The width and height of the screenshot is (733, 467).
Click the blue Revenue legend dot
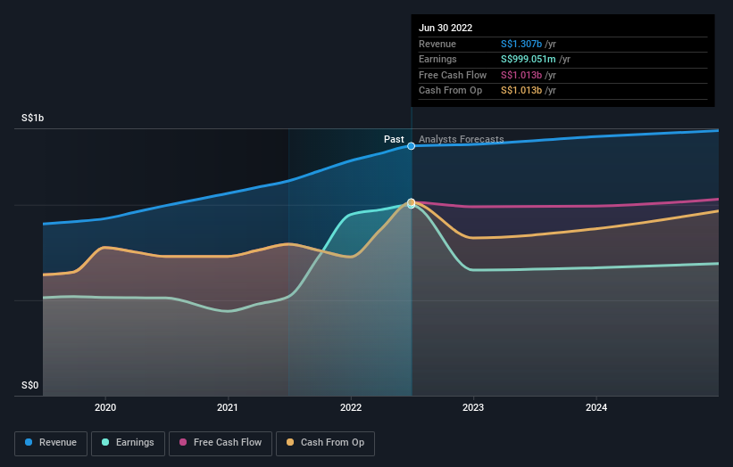29,442
